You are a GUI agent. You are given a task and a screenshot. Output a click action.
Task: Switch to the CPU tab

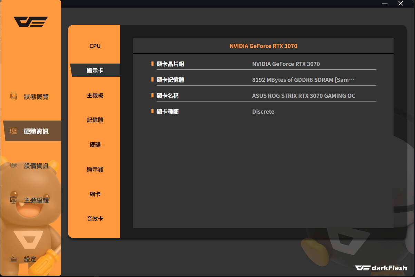pyautogui.click(x=95, y=46)
